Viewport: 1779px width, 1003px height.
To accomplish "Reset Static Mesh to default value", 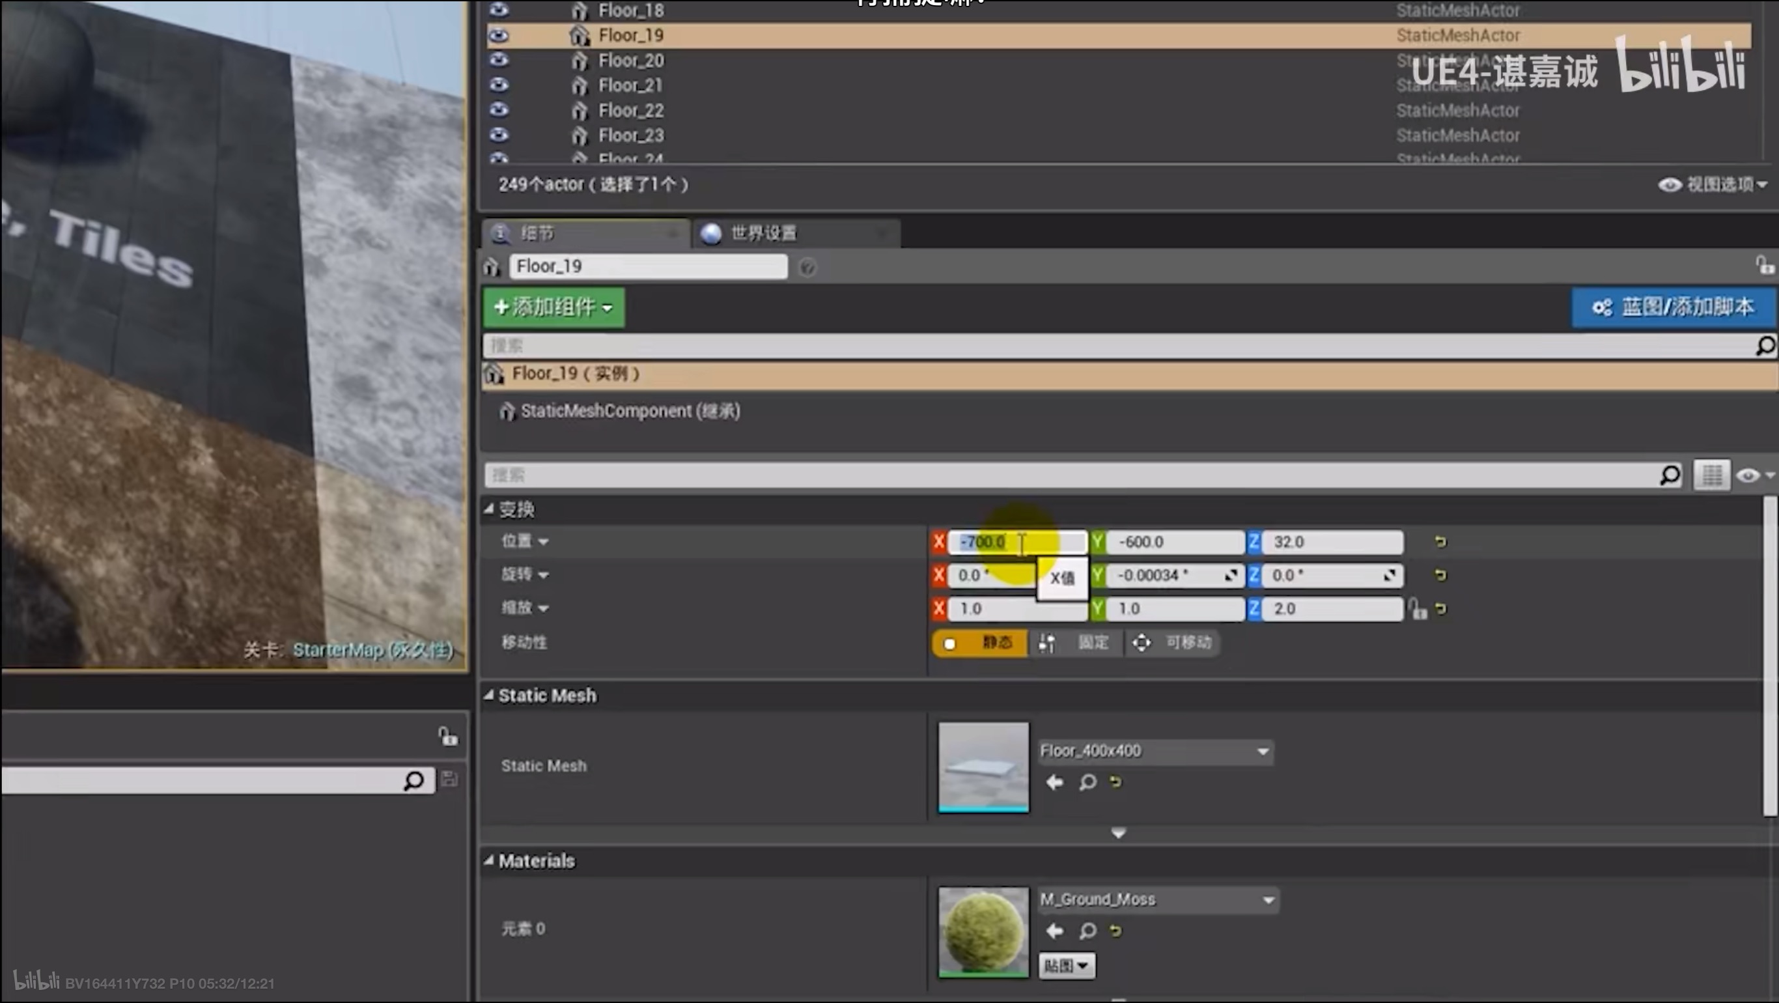I will click(1115, 782).
